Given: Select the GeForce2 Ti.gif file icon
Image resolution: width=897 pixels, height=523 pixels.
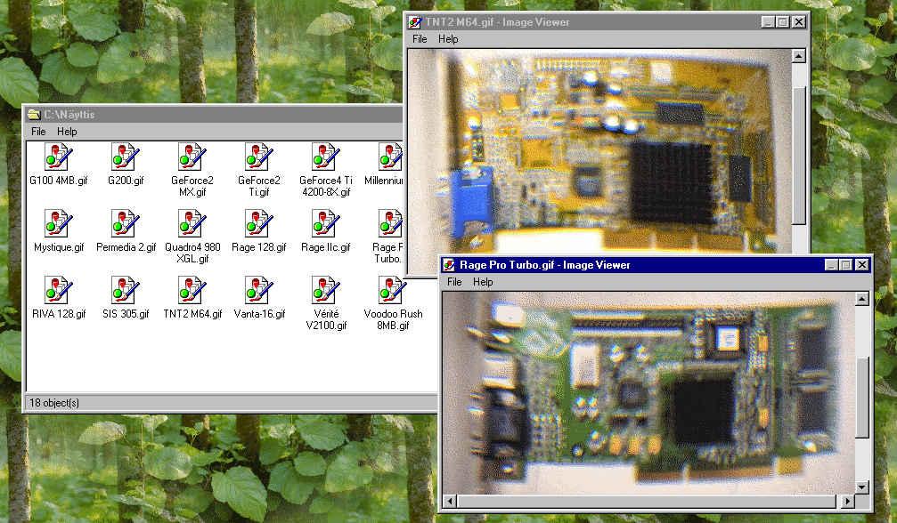Looking at the screenshot, I should tap(259, 157).
